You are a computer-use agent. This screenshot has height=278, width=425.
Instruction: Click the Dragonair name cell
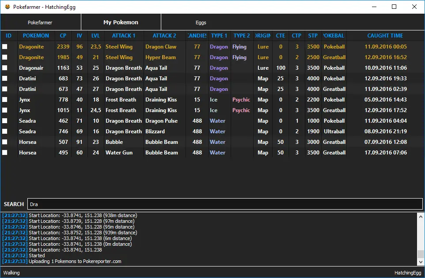click(x=31, y=68)
